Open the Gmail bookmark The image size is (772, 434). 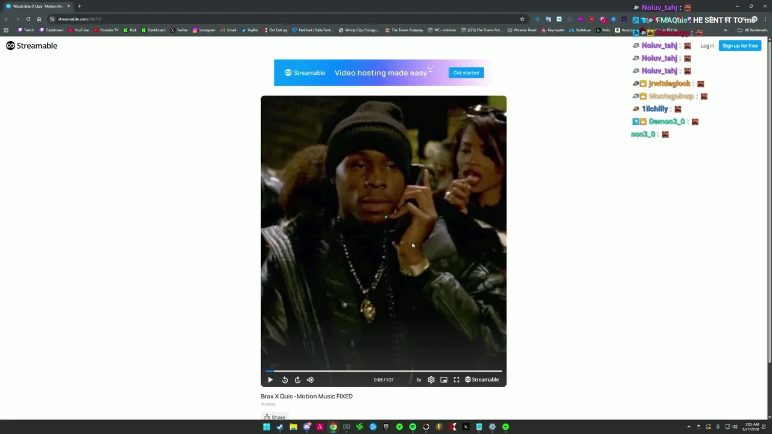(x=228, y=30)
